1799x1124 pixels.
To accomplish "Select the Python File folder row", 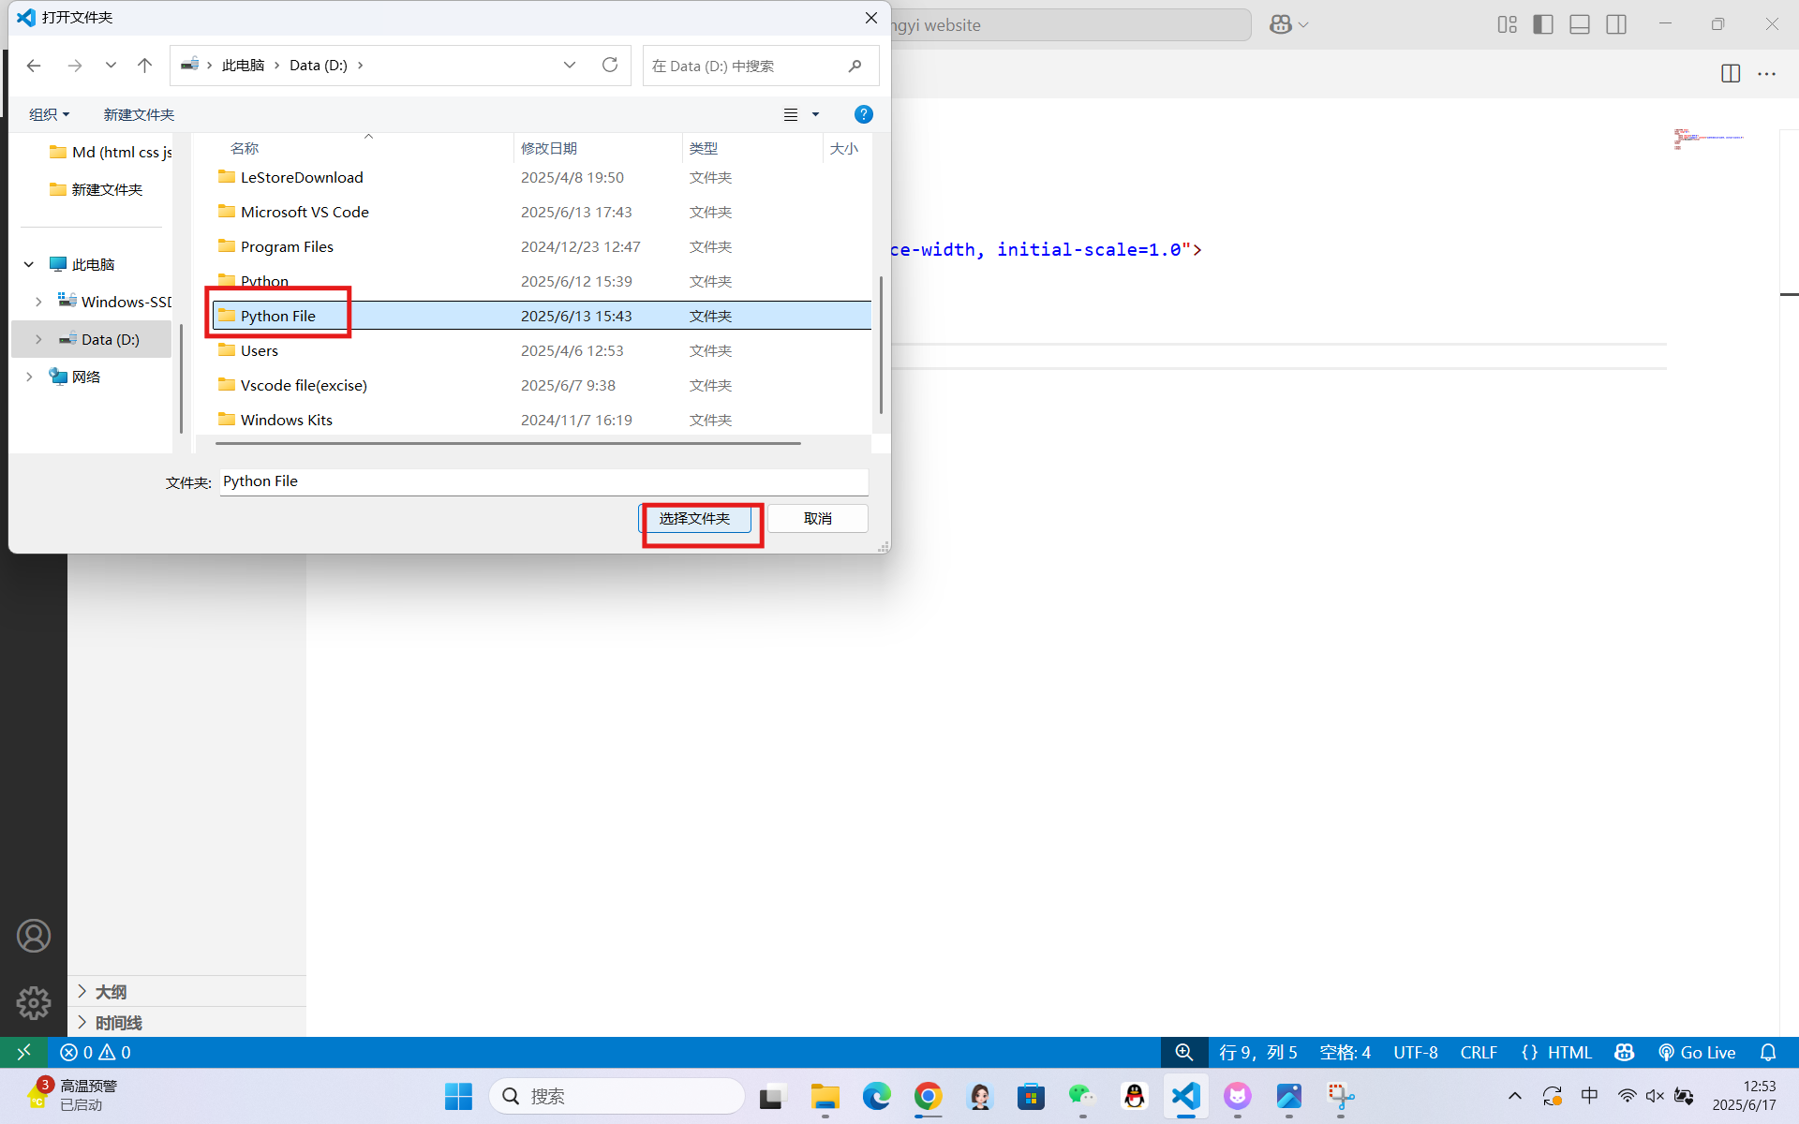I will click(542, 316).
